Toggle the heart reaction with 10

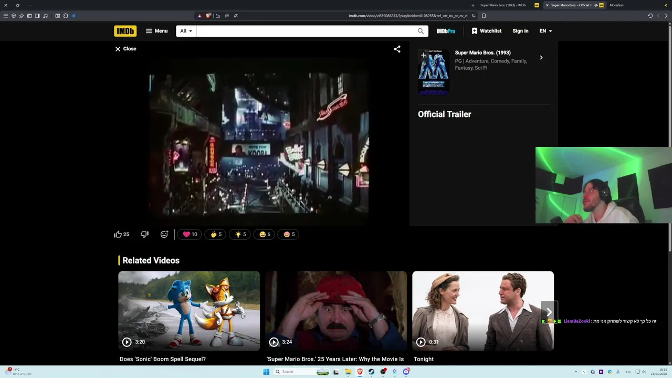(x=190, y=234)
